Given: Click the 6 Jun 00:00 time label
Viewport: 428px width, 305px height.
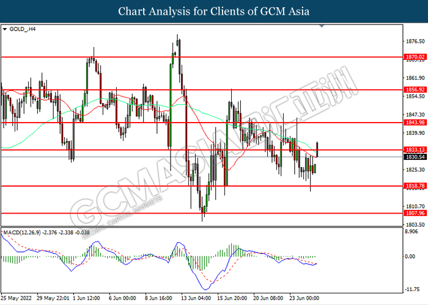Looking at the screenshot, I should (x=122, y=298).
